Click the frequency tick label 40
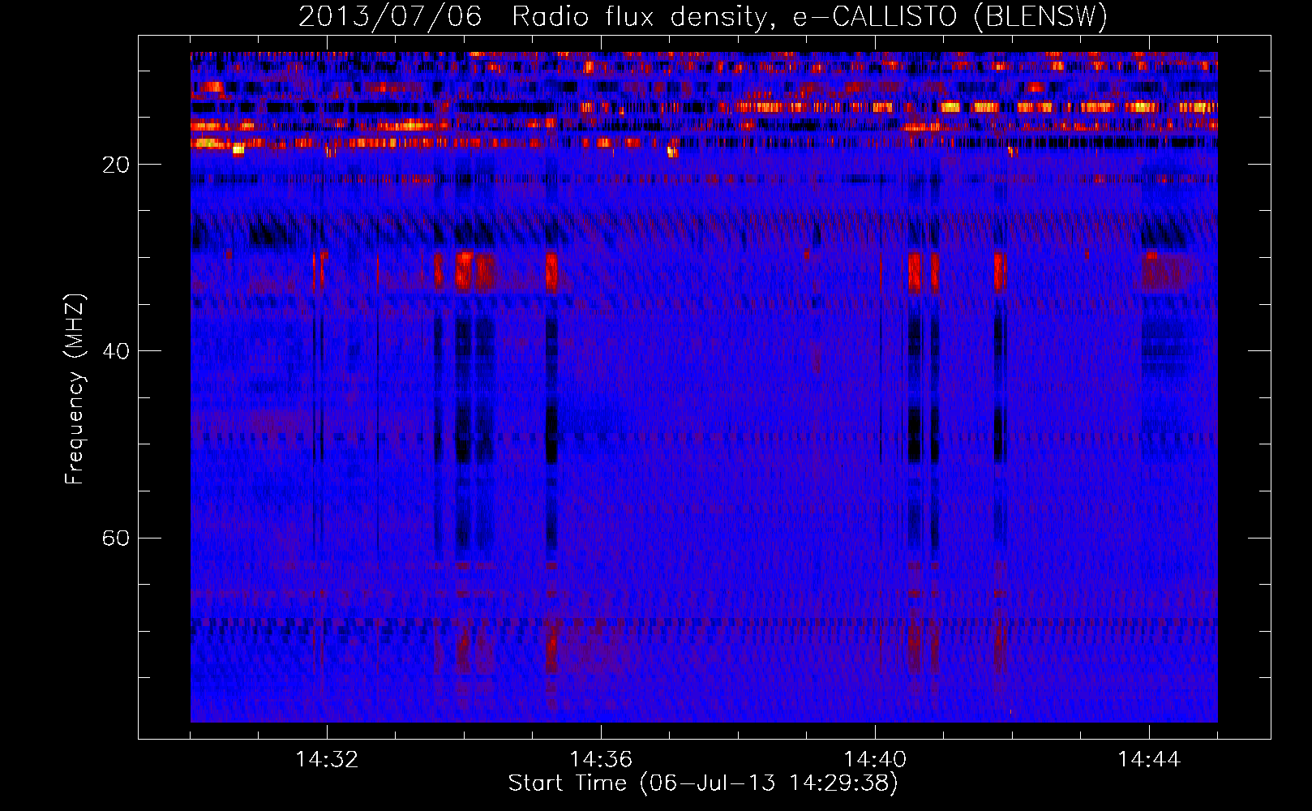Image resolution: width=1312 pixels, height=811 pixels. [115, 351]
